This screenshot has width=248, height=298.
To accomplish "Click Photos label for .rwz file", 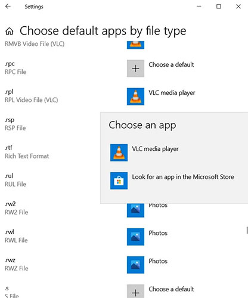I will click(x=158, y=261).
